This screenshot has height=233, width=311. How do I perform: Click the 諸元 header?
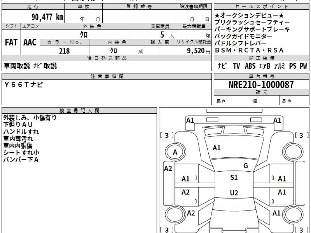pyautogui.click(x=261, y=92)
